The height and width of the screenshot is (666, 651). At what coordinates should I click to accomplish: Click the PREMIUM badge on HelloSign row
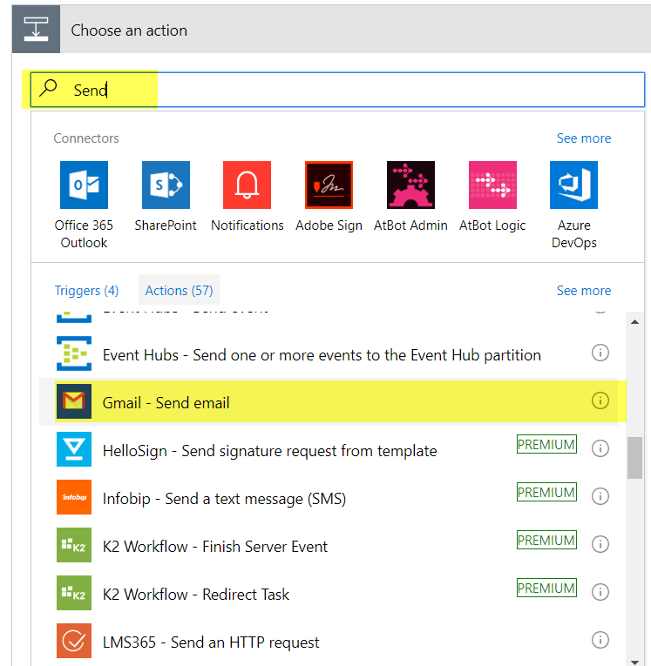[x=546, y=444]
